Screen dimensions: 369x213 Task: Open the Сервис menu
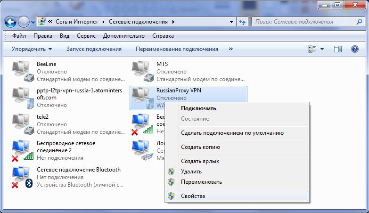coord(86,36)
